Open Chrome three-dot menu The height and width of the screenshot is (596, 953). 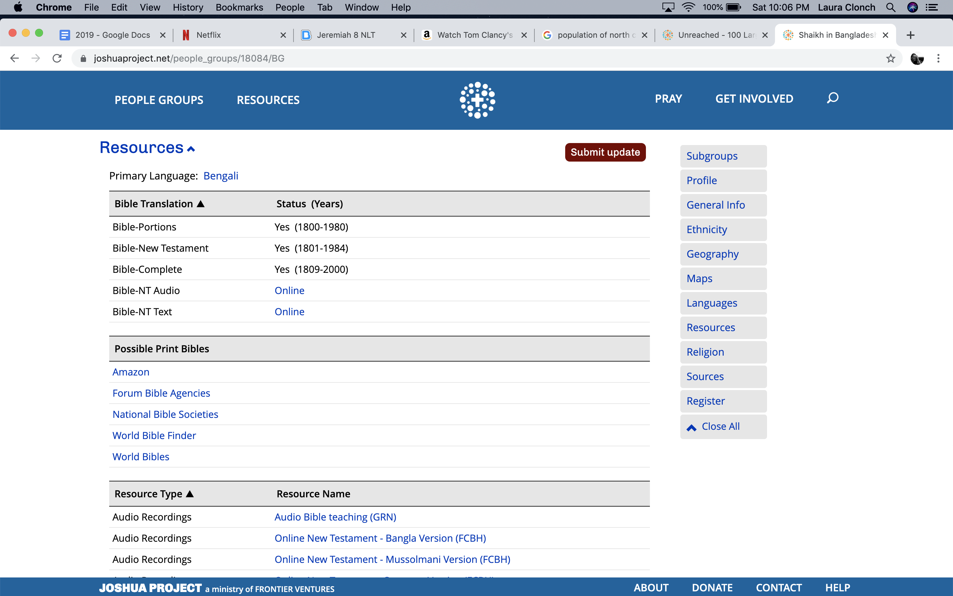pyautogui.click(x=938, y=58)
